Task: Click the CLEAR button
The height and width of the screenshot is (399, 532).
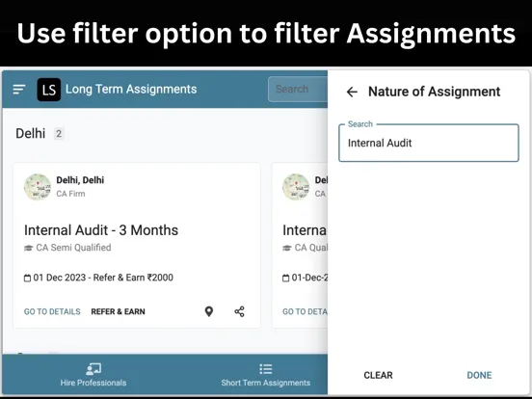Action: [x=378, y=375]
